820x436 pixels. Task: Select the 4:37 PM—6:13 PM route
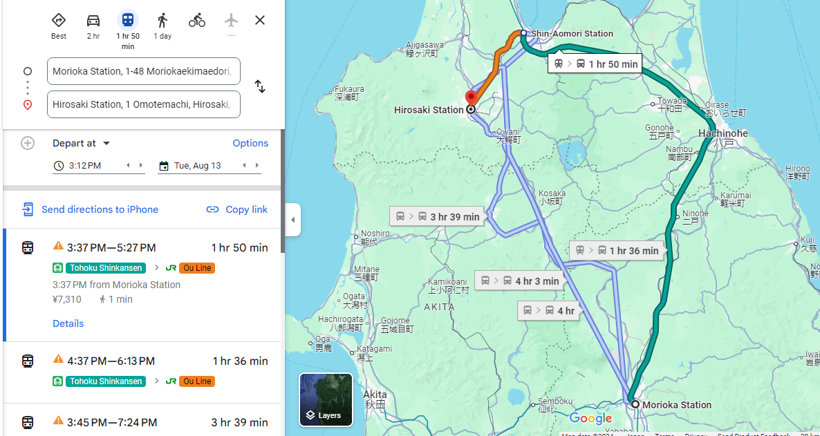(x=142, y=372)
